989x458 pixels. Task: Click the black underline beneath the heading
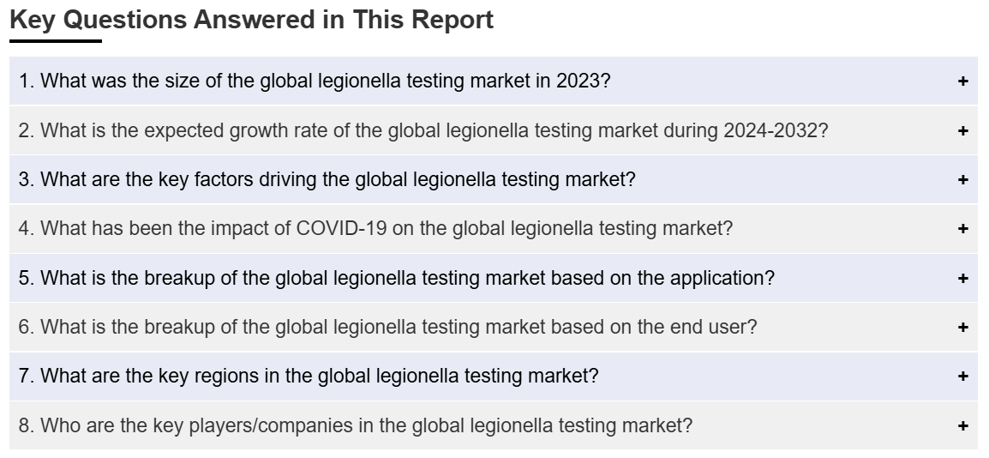point(56,41)
